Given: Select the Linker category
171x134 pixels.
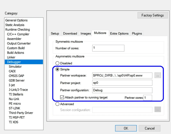Looking at the screenshot, I should (x=11, y=57).
